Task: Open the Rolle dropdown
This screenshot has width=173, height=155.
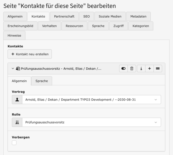Action: tap(91, 122)
